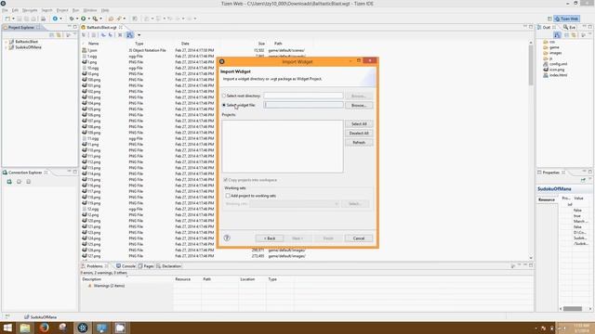
Task: Open File Explorer from the taskbar
Action: click(25, 328)
